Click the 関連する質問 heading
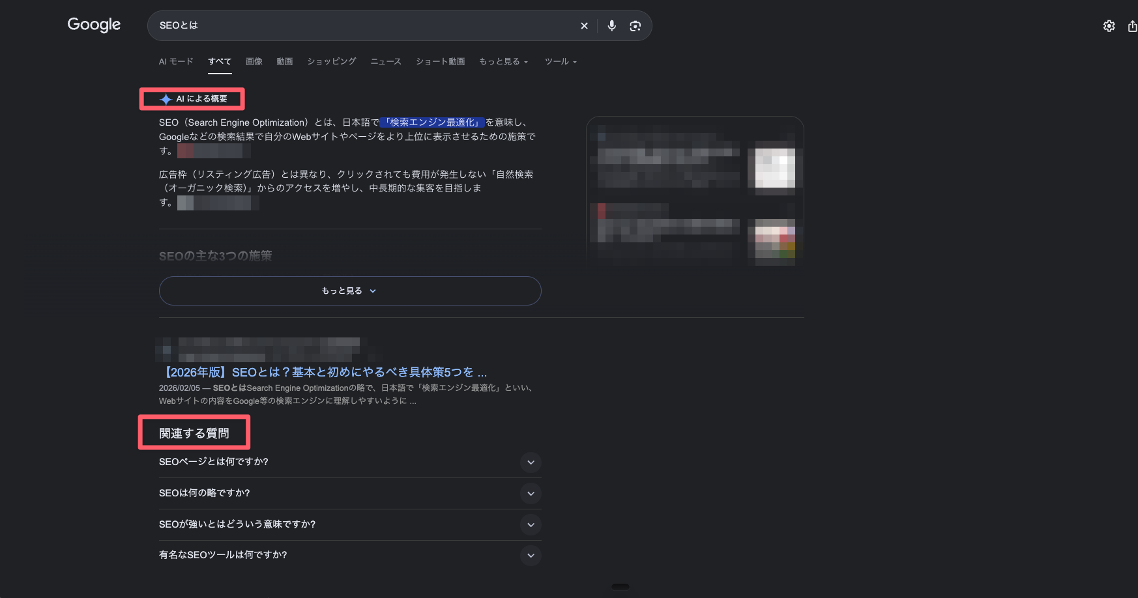Screen dimensions: 1138x598 [194, 433]
